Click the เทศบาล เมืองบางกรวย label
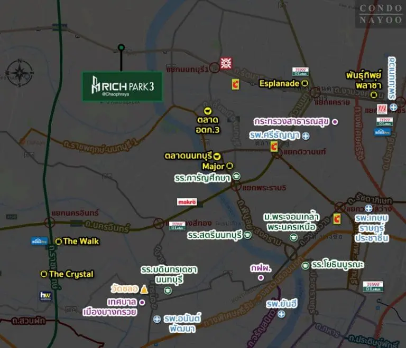The height and width of the screenshot is (348, 406). 110,307
